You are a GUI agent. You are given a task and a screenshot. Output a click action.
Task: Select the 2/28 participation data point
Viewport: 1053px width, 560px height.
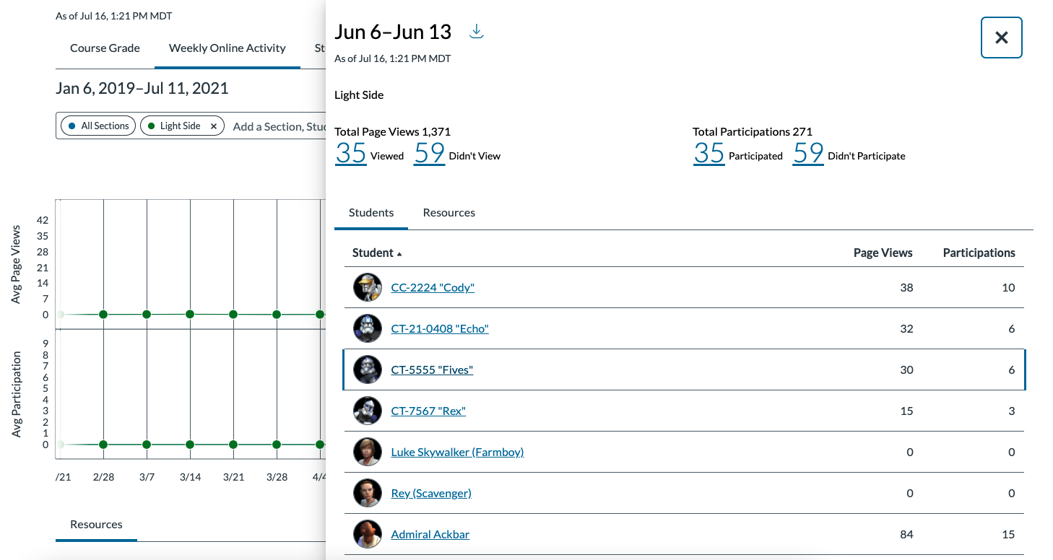(x=103, y=445)
